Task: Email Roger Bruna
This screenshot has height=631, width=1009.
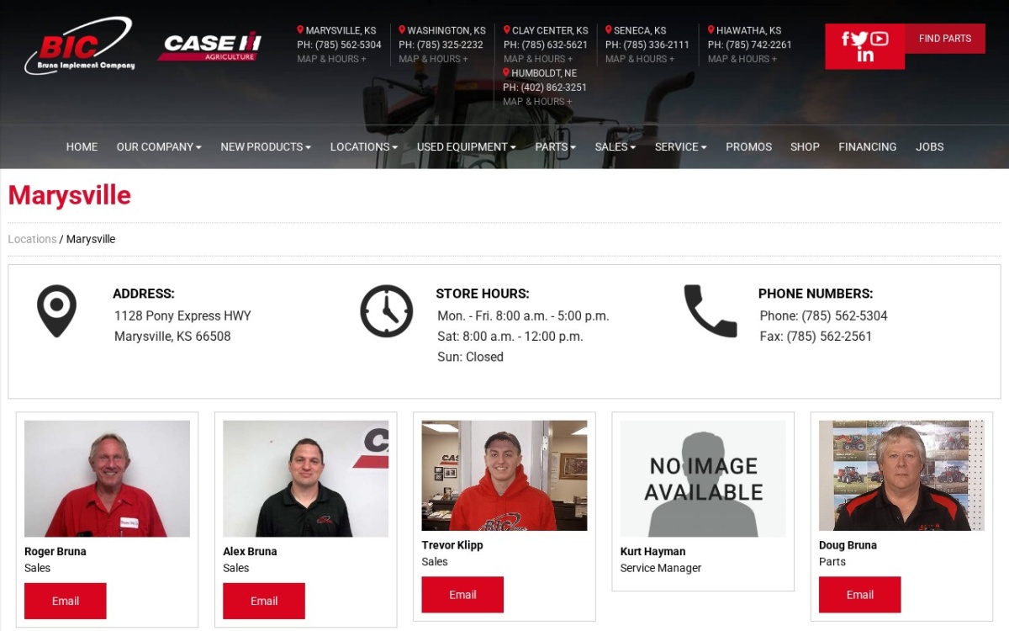Action: pyautogui.click(x=66, y=601)
